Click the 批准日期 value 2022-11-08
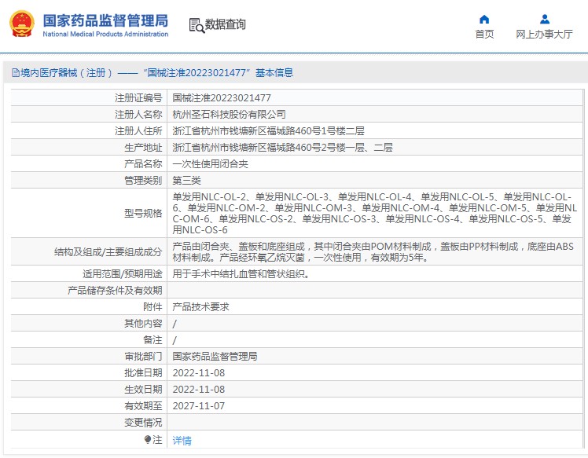Image resolution: width=588 pixels, height=458 pixels. coord(199,373)
